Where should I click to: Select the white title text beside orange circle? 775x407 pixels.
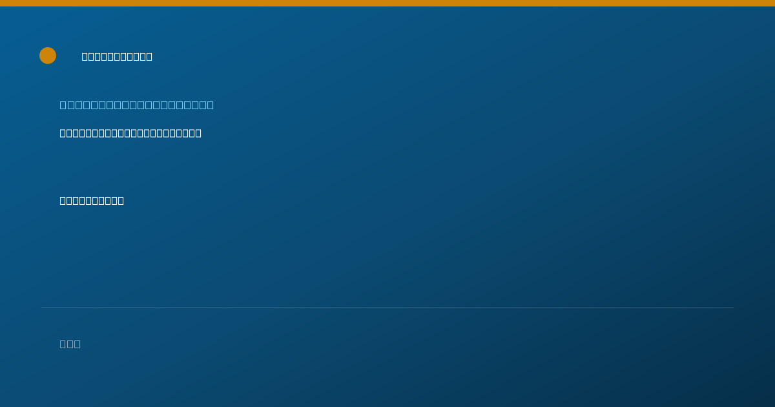point(117,56)
